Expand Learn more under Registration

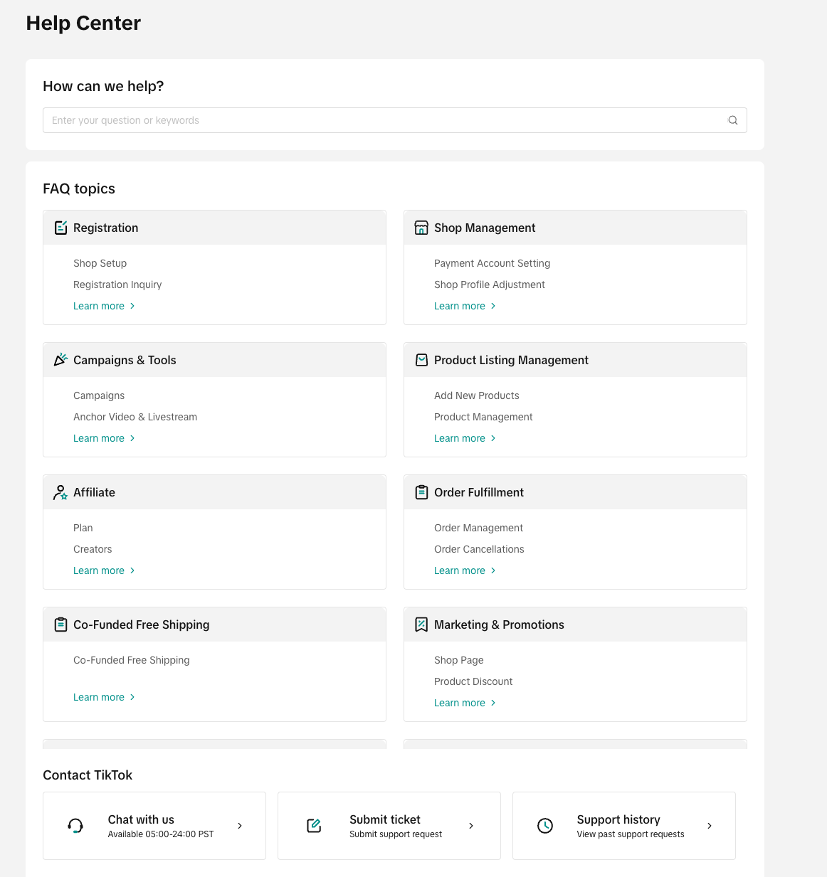pos(104,306)
